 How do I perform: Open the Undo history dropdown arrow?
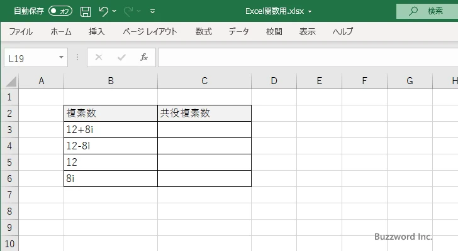pyautogui.click(x=115, y=11)
